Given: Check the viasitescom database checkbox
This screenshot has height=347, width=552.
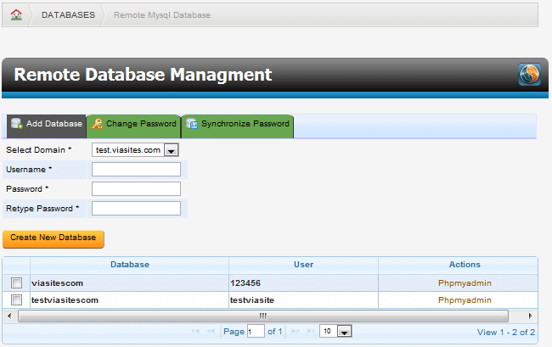Looking at the screenshot, I should coord(16,283).
